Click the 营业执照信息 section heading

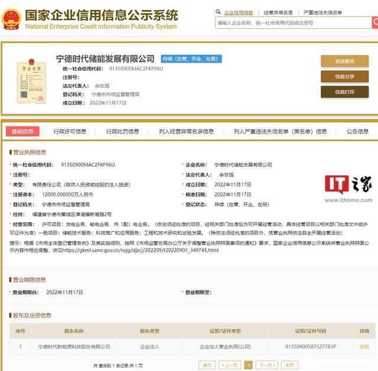[29, 152]
